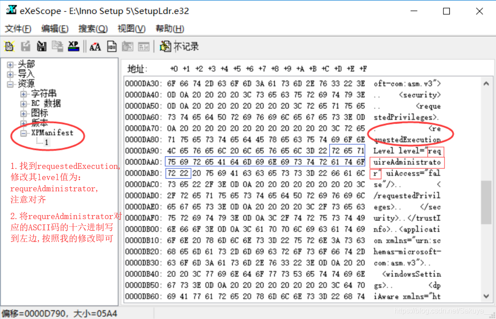Click first byte 72 in row 0000DAB0
The width and height of the screenshot is (496, 319).
point(171,173)
